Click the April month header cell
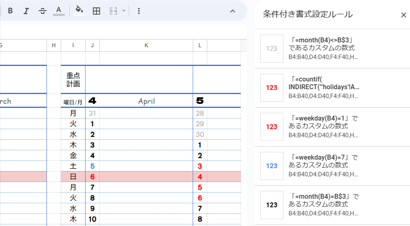 pos(146,101)
